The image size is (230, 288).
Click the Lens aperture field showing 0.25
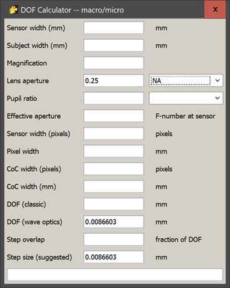coord(114,80)
